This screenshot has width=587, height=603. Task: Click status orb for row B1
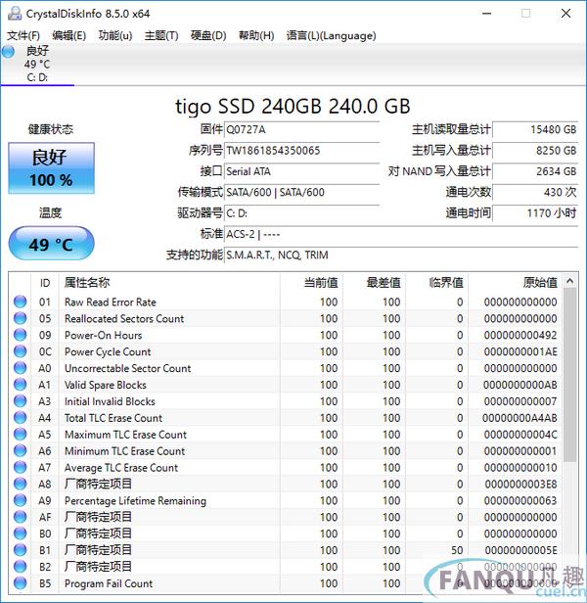[20, 549]
